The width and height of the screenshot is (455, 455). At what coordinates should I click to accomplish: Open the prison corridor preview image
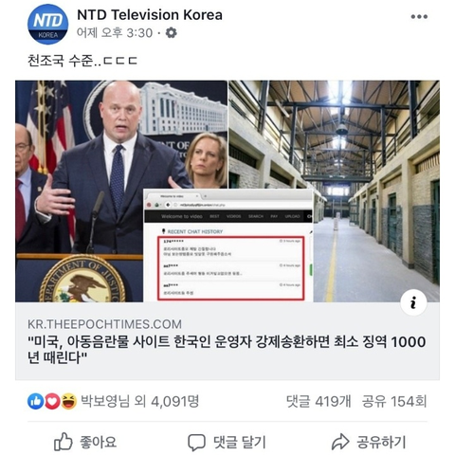[334, 191]
